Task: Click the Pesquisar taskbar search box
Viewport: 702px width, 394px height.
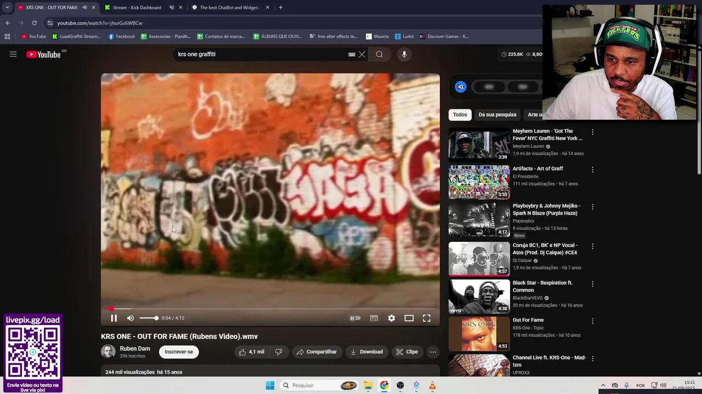Action: pos(320,386)
